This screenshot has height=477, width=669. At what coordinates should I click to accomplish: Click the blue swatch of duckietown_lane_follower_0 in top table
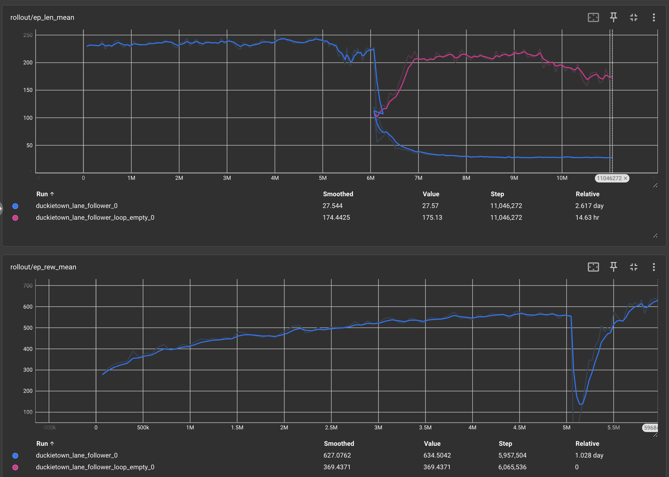pyautogui.click(x=15, y=206)
